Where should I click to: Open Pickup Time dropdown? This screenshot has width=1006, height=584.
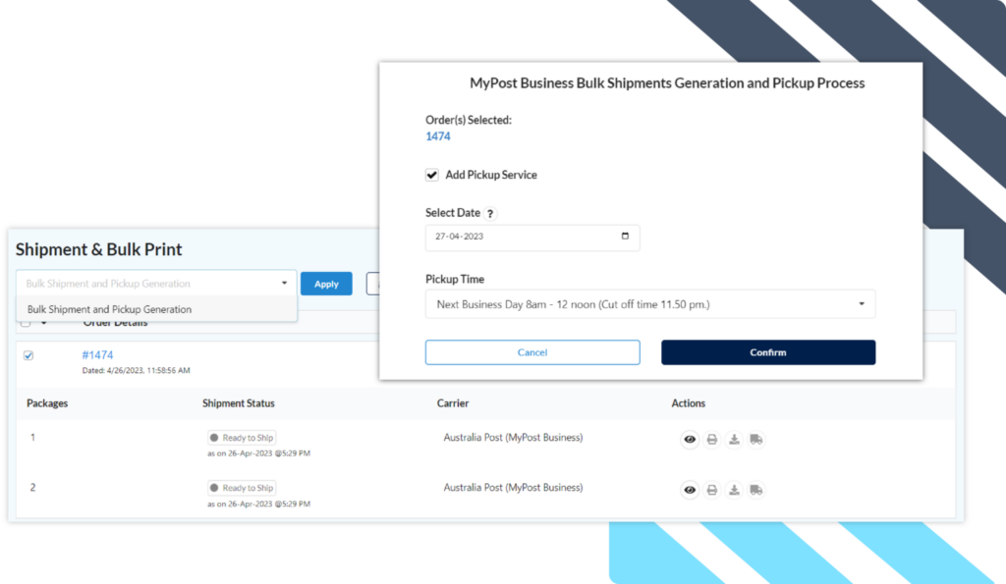[650, 304]
